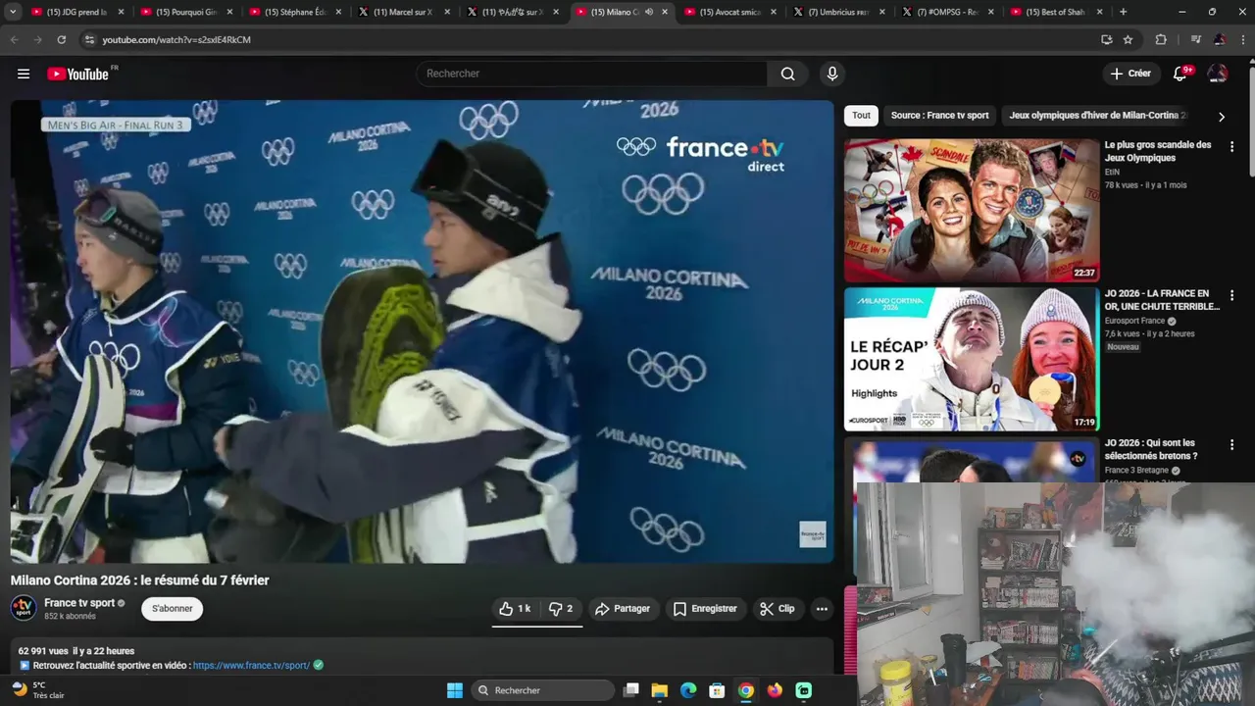Dislike the video with thumbs down
1255x706 pixels.
click(561, 609)
